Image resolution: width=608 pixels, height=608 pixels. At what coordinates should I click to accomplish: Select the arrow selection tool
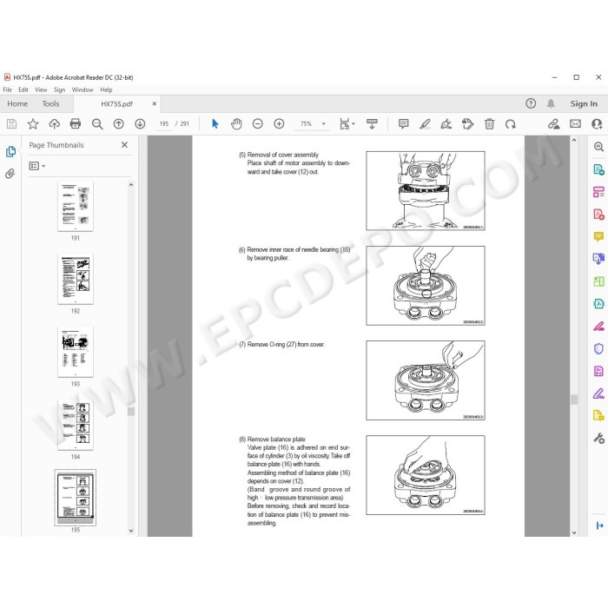(x=215, y=123)
